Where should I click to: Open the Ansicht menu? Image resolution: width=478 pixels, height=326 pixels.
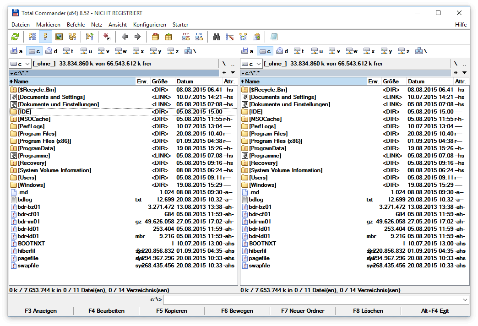pos(118,25)
